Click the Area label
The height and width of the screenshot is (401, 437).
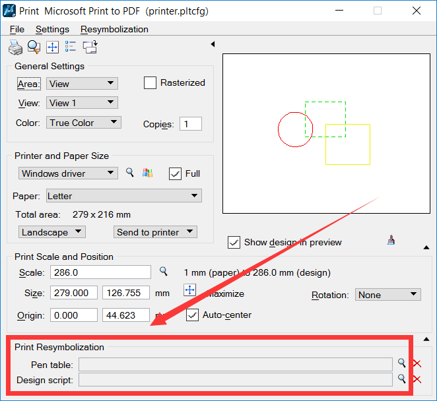coord(29,84)
